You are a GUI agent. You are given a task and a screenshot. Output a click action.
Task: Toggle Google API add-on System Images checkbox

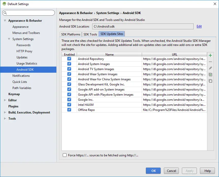tap(69, 89)
